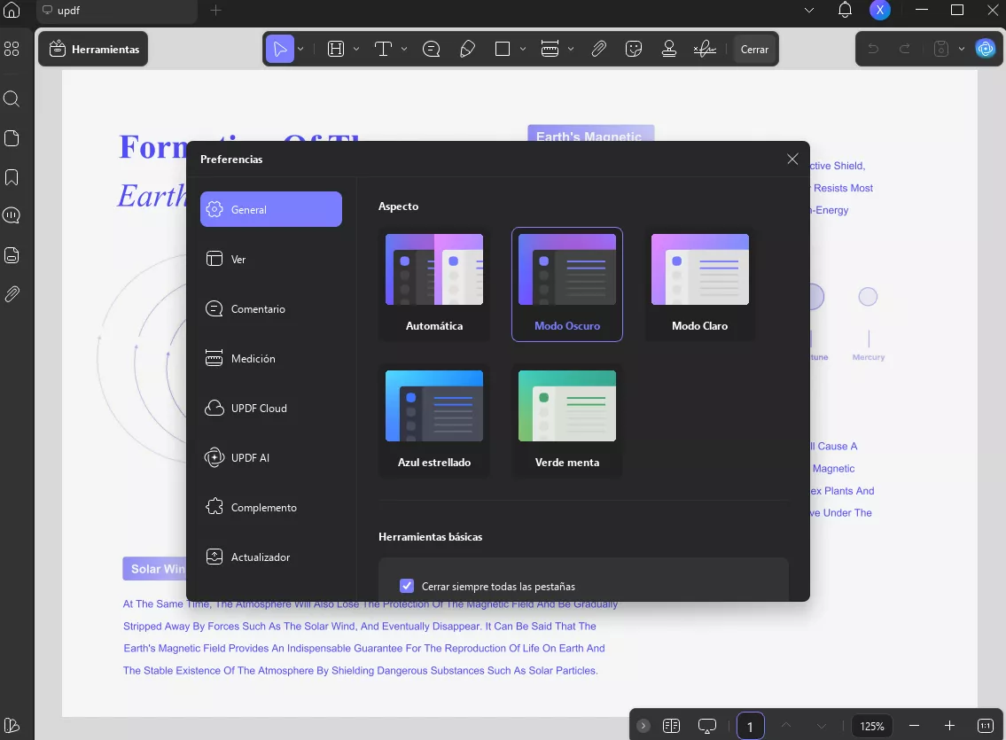Select the attachment paperclip tool
Screen dimensions: 1006x740
point(598,49)
